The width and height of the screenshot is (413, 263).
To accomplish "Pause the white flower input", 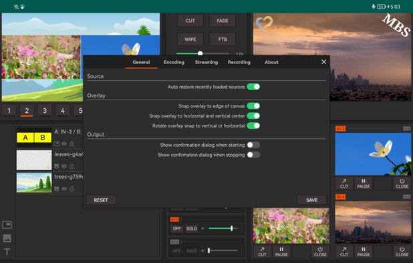I will [x=364, y=184].
